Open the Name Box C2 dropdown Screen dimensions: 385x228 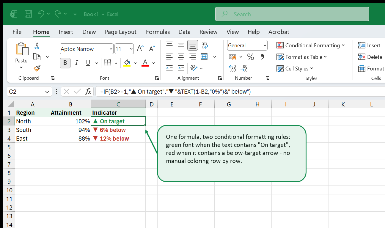click(x=47, y=92)
